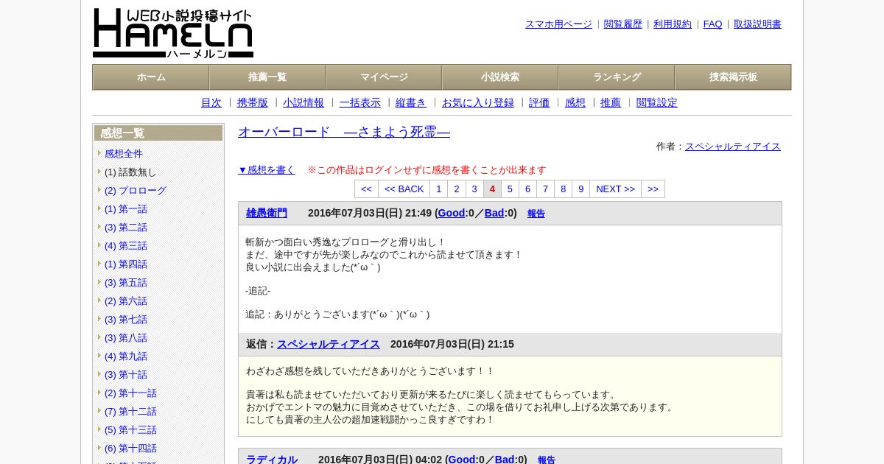The width and height of the screenshot is (884, 464).
Task: Jump to first page with << button
Action: click(x=366, y=189)
